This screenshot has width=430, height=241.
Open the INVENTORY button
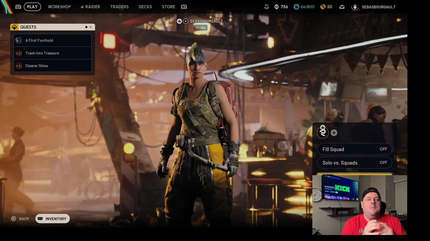52,219
